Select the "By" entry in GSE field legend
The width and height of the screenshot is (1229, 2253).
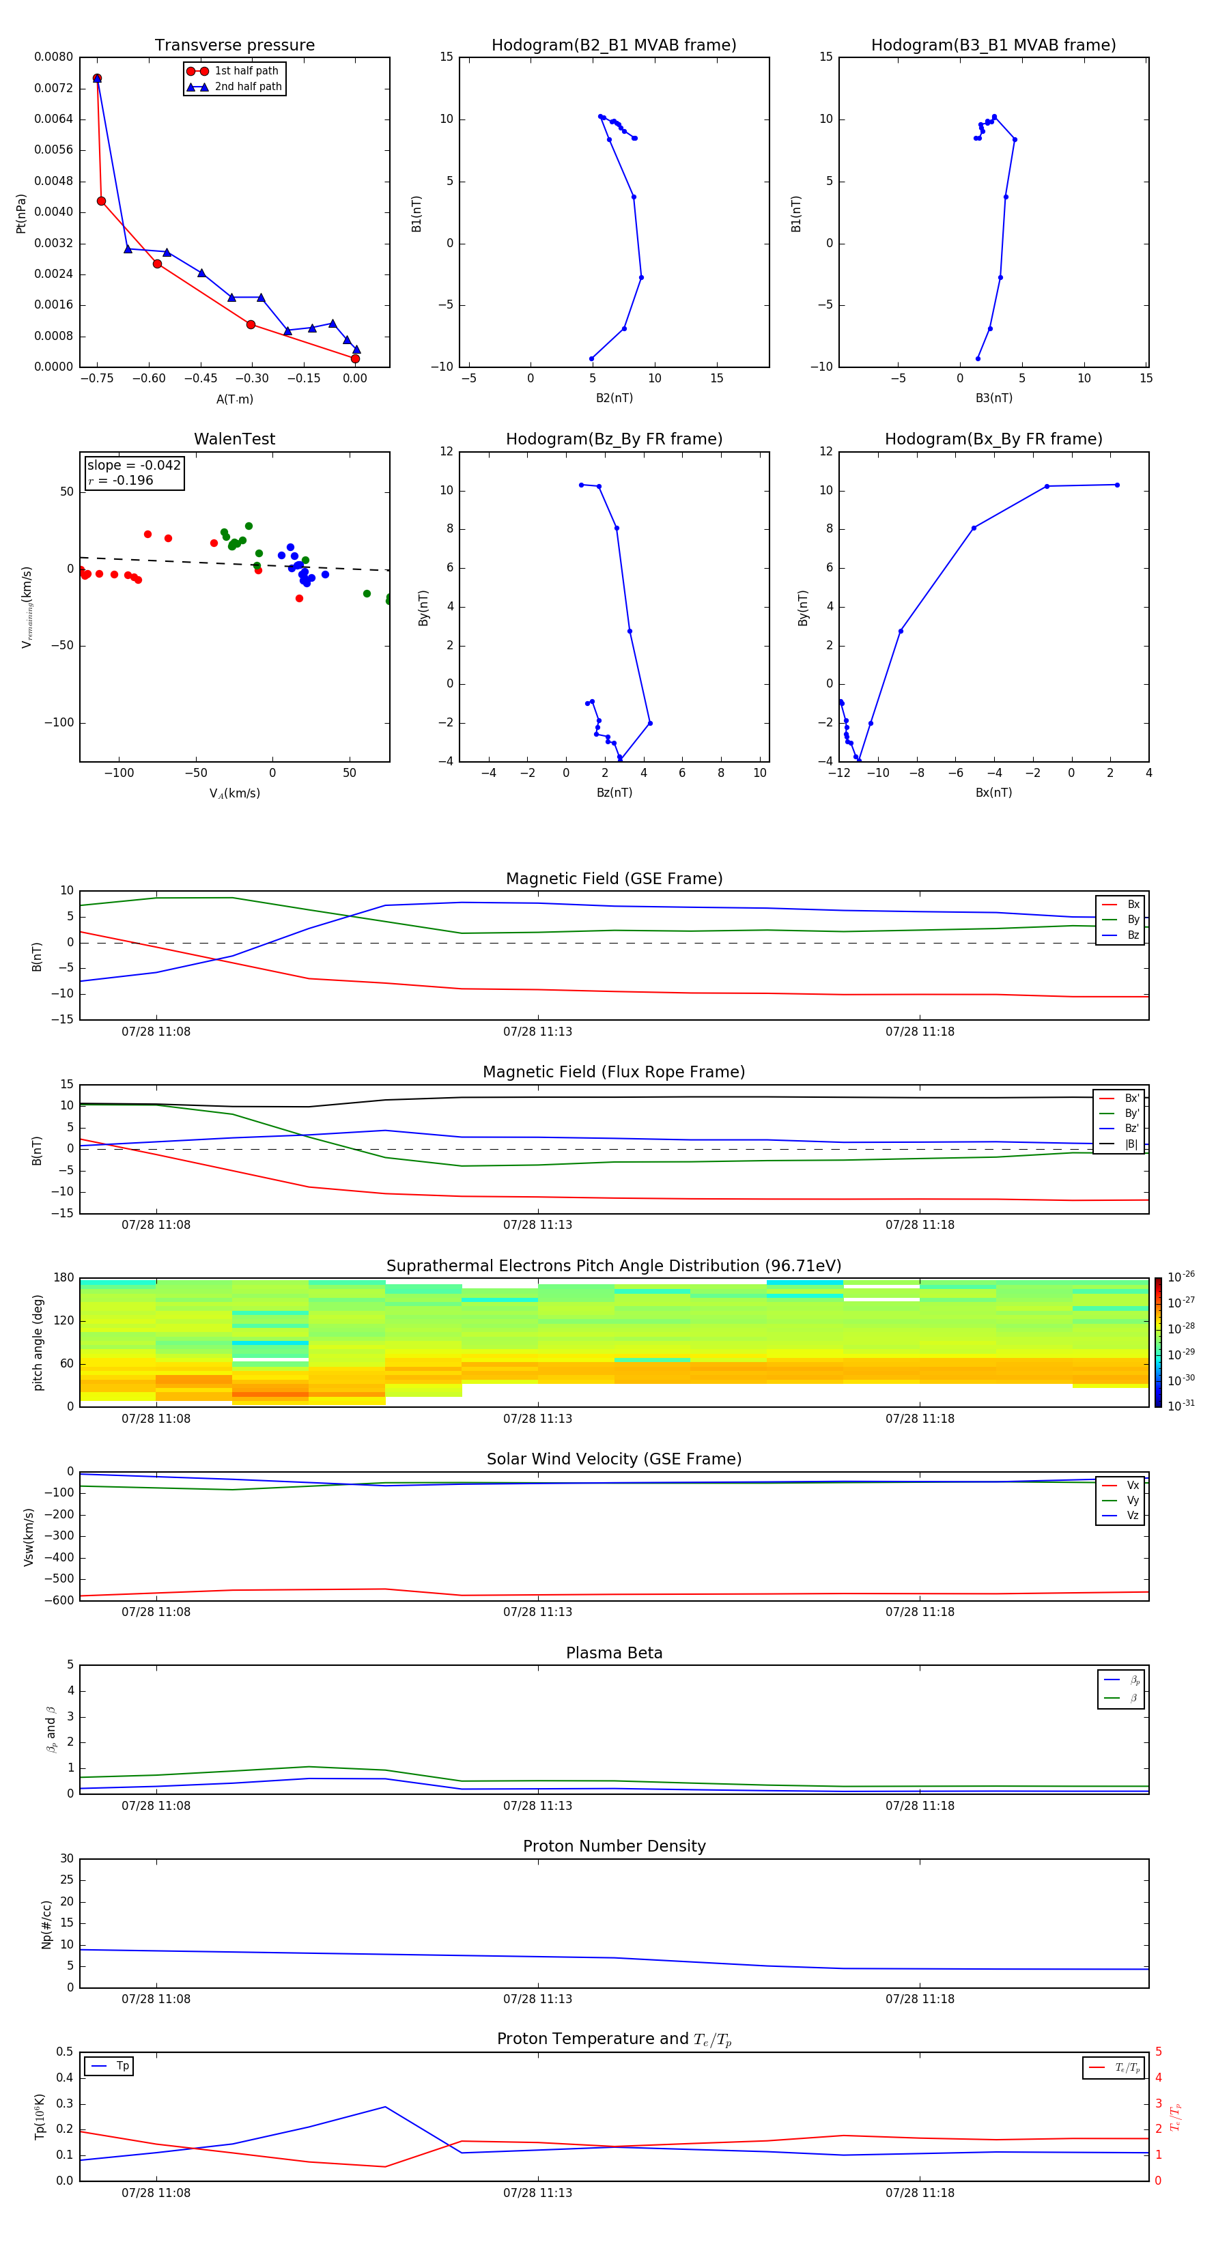point(1120,919)
